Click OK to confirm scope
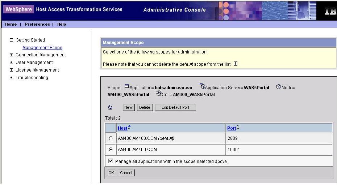337x185 pixels. pyautogui.click(x=111, y=173)
